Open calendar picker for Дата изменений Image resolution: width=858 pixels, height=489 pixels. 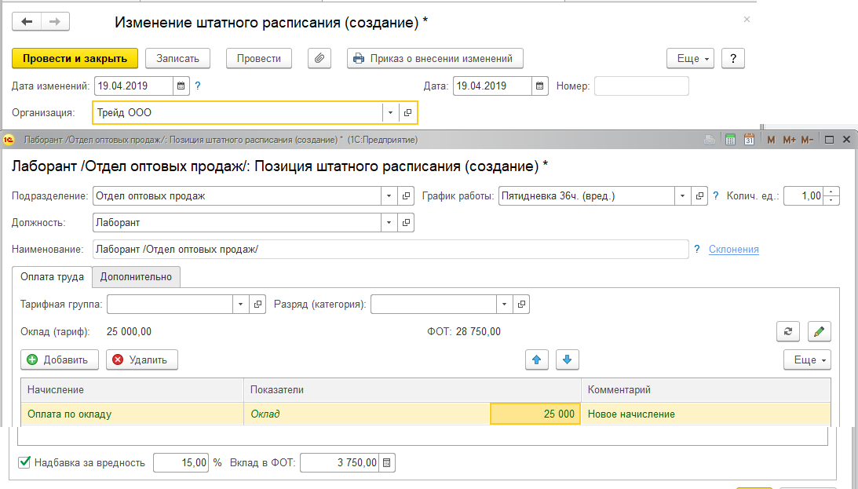[x=181, y=86]
